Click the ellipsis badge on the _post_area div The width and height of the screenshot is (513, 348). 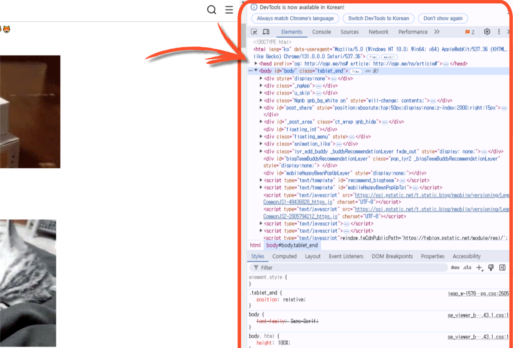(x=385, y=122)
